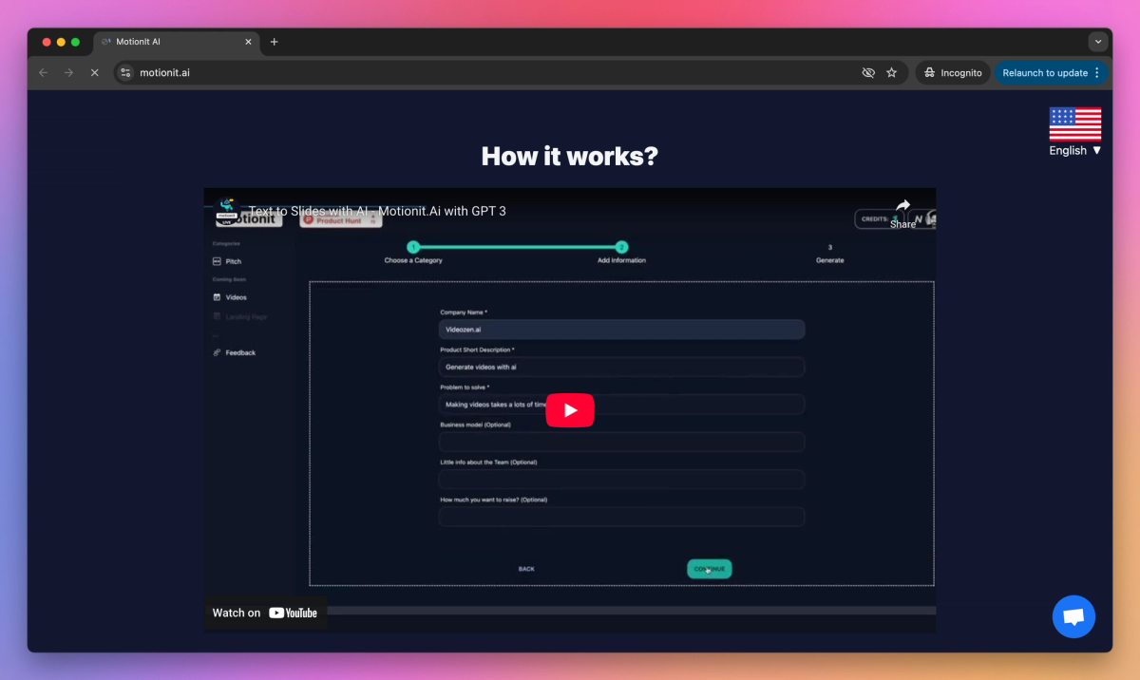Click the tracking protection eye icon
Viewport: 1140px width, 680px height.
(867, 72)
